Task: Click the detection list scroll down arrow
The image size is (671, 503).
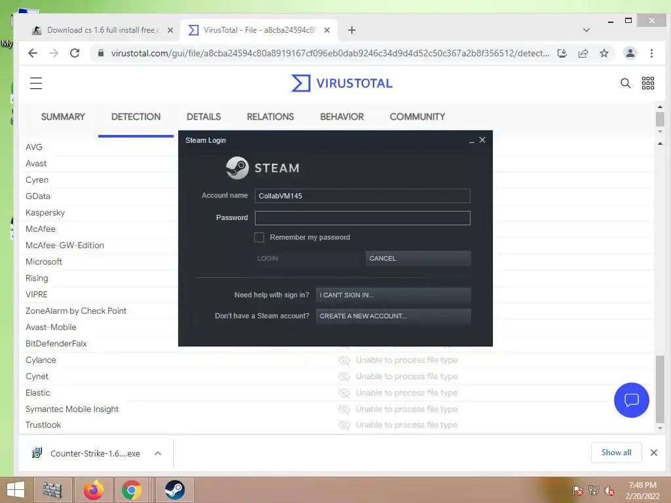Action: (x=660, y=428)
